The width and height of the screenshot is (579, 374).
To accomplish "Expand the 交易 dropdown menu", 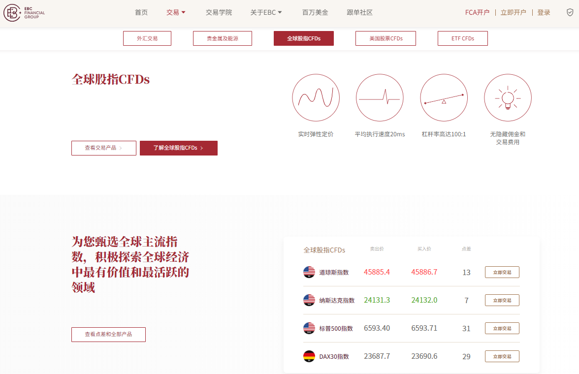I will coord(176,13).
